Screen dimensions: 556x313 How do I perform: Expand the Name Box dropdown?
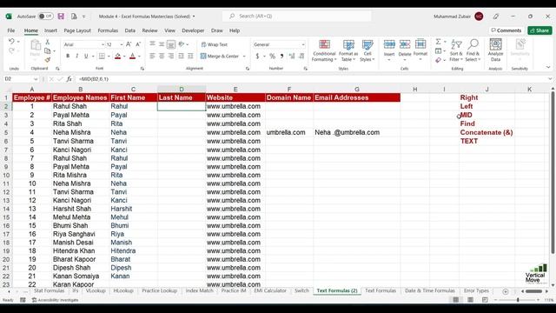[36, 79]
